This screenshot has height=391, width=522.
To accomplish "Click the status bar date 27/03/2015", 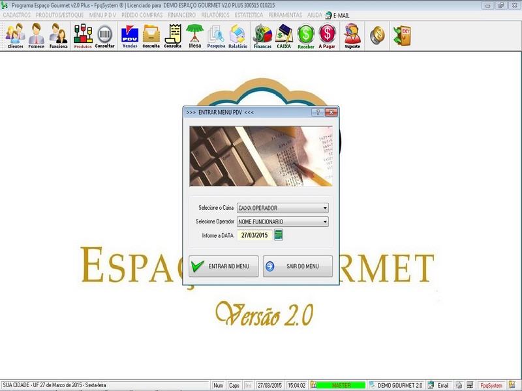I will [269, 385].
